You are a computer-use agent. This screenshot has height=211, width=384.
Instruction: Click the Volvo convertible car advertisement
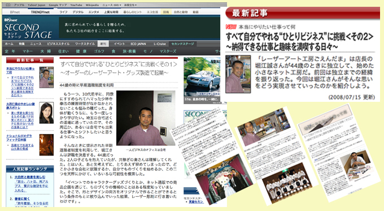202,80
